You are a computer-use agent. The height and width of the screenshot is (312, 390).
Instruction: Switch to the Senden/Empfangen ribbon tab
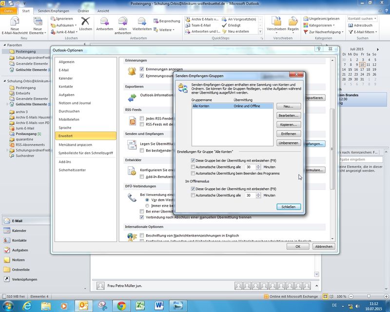(x=54, y=11)
